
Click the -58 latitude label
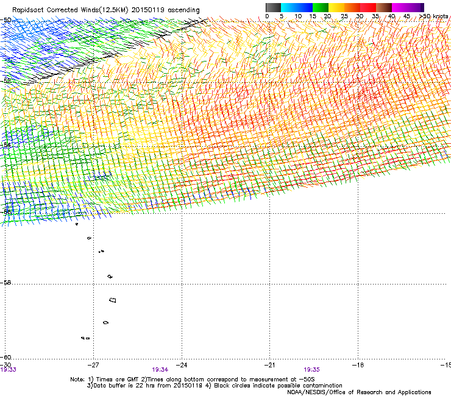click(5, 283)
